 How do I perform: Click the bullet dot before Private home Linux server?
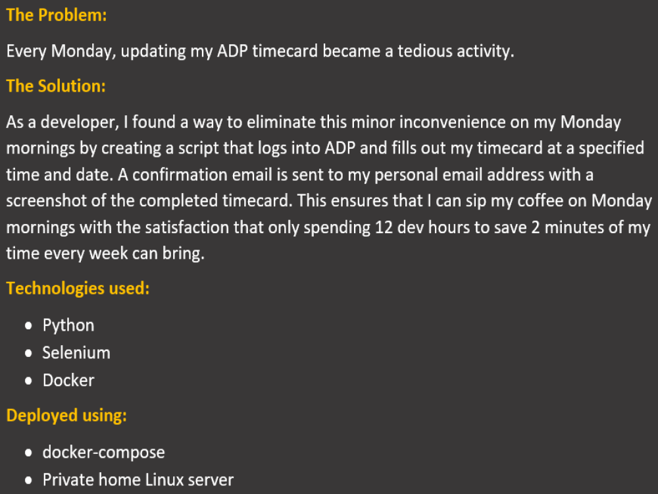(28, 480)
